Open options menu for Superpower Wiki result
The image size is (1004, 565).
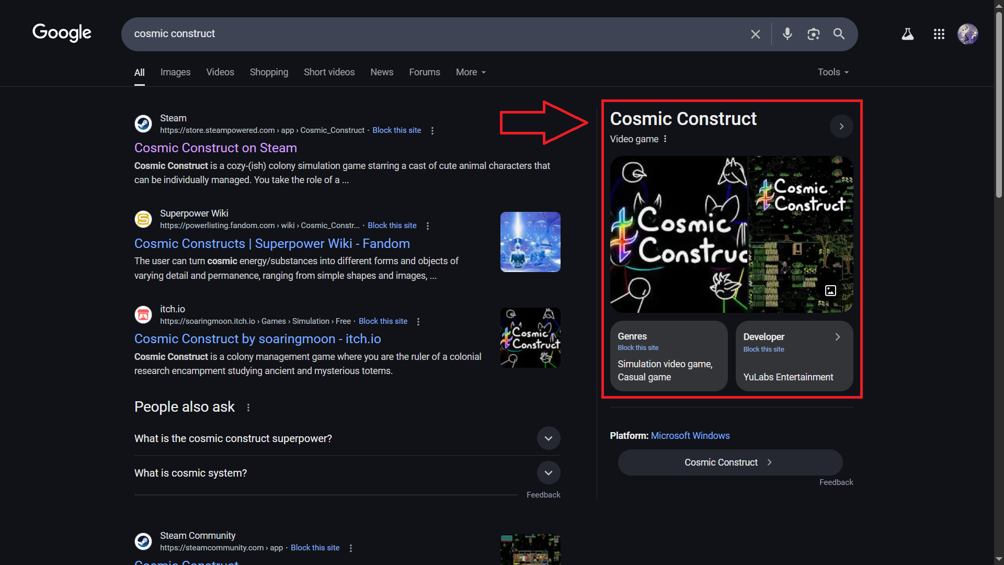428,226
